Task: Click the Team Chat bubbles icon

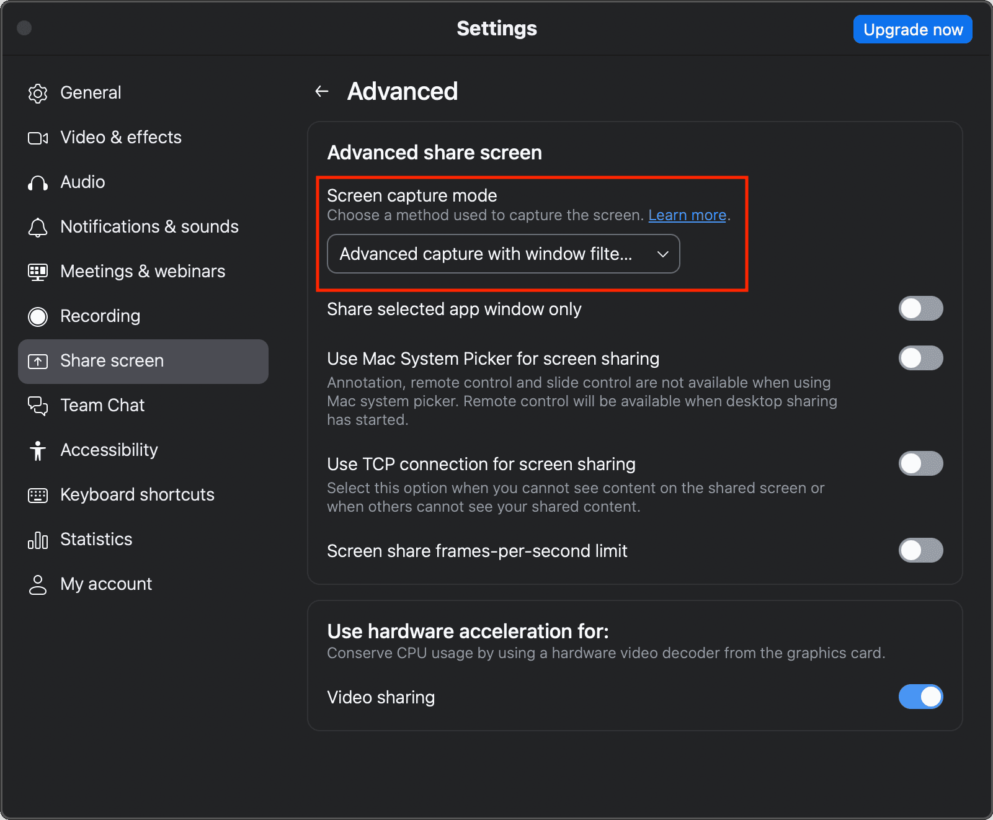Action: (x=38, y=406)
